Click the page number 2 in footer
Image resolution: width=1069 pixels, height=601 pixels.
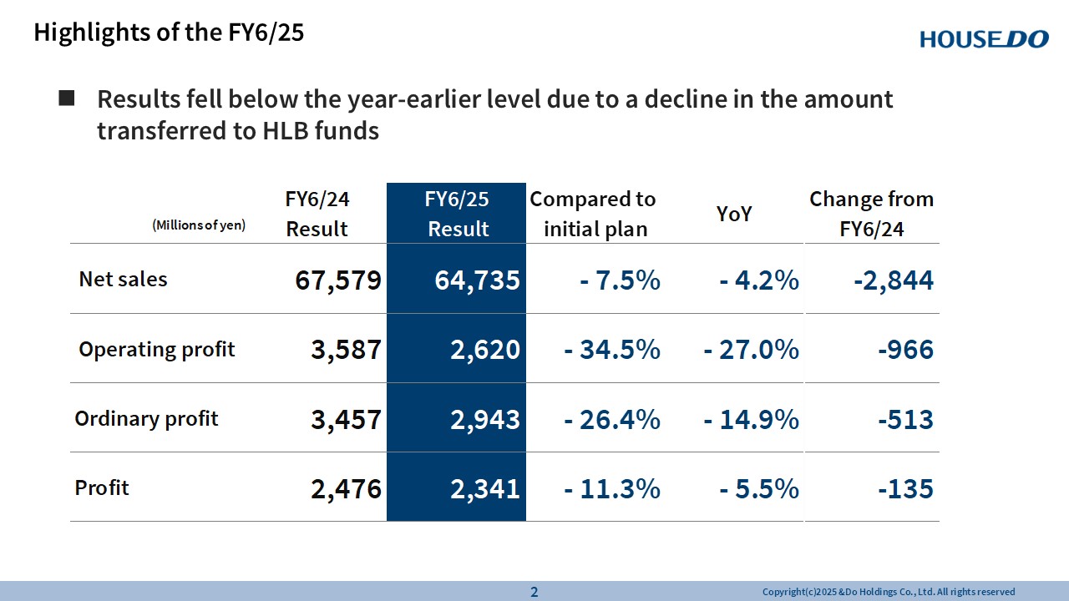click(x=534, y=592)
